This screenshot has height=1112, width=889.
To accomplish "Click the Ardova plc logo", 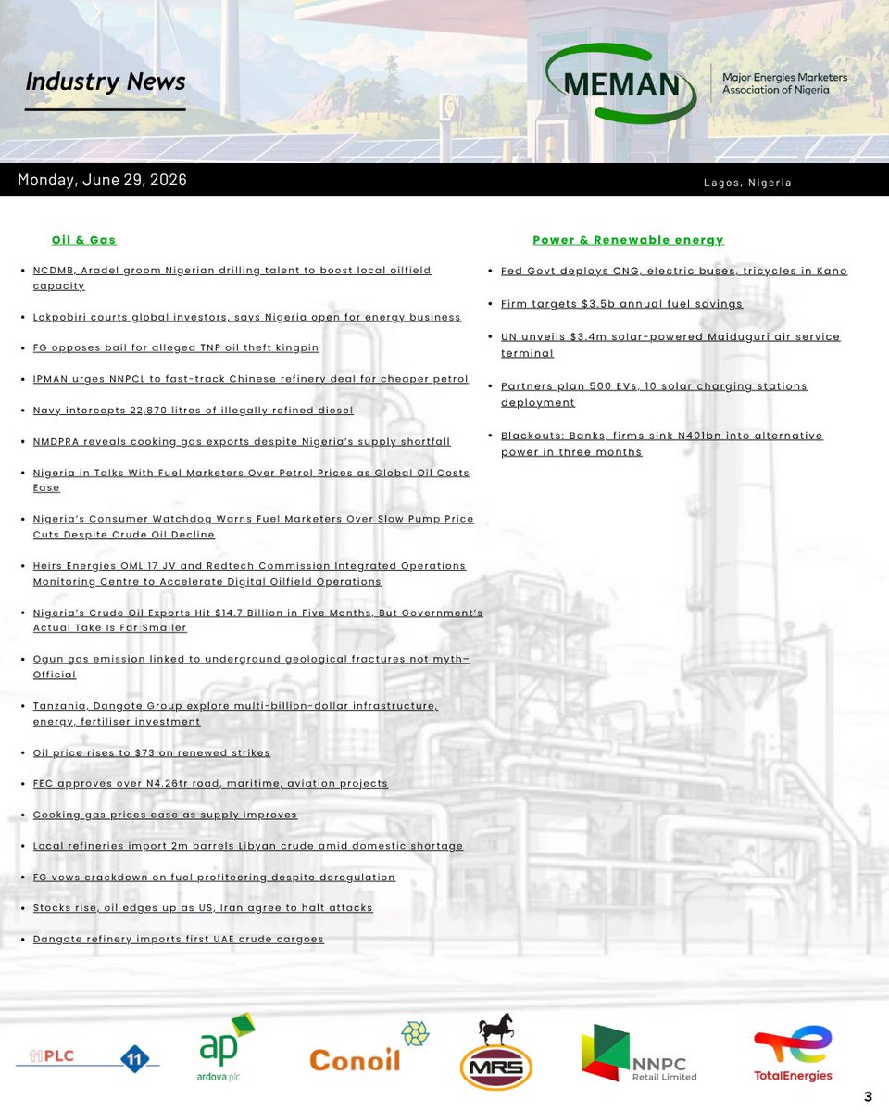I will tap(227, 1047).
